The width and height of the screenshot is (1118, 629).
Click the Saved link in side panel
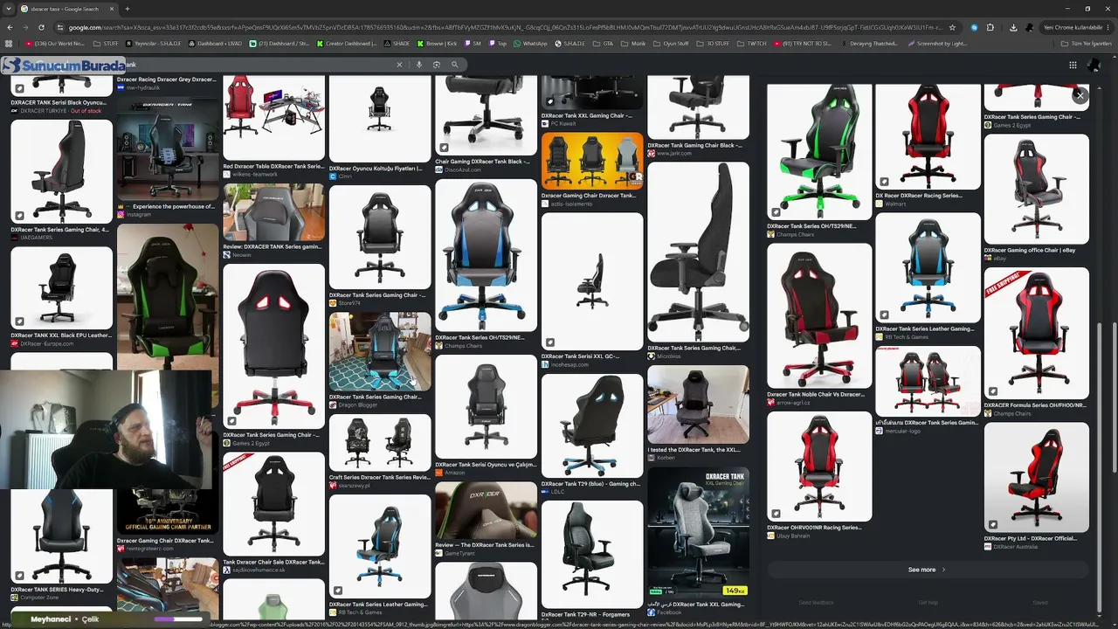[1040, 603]
